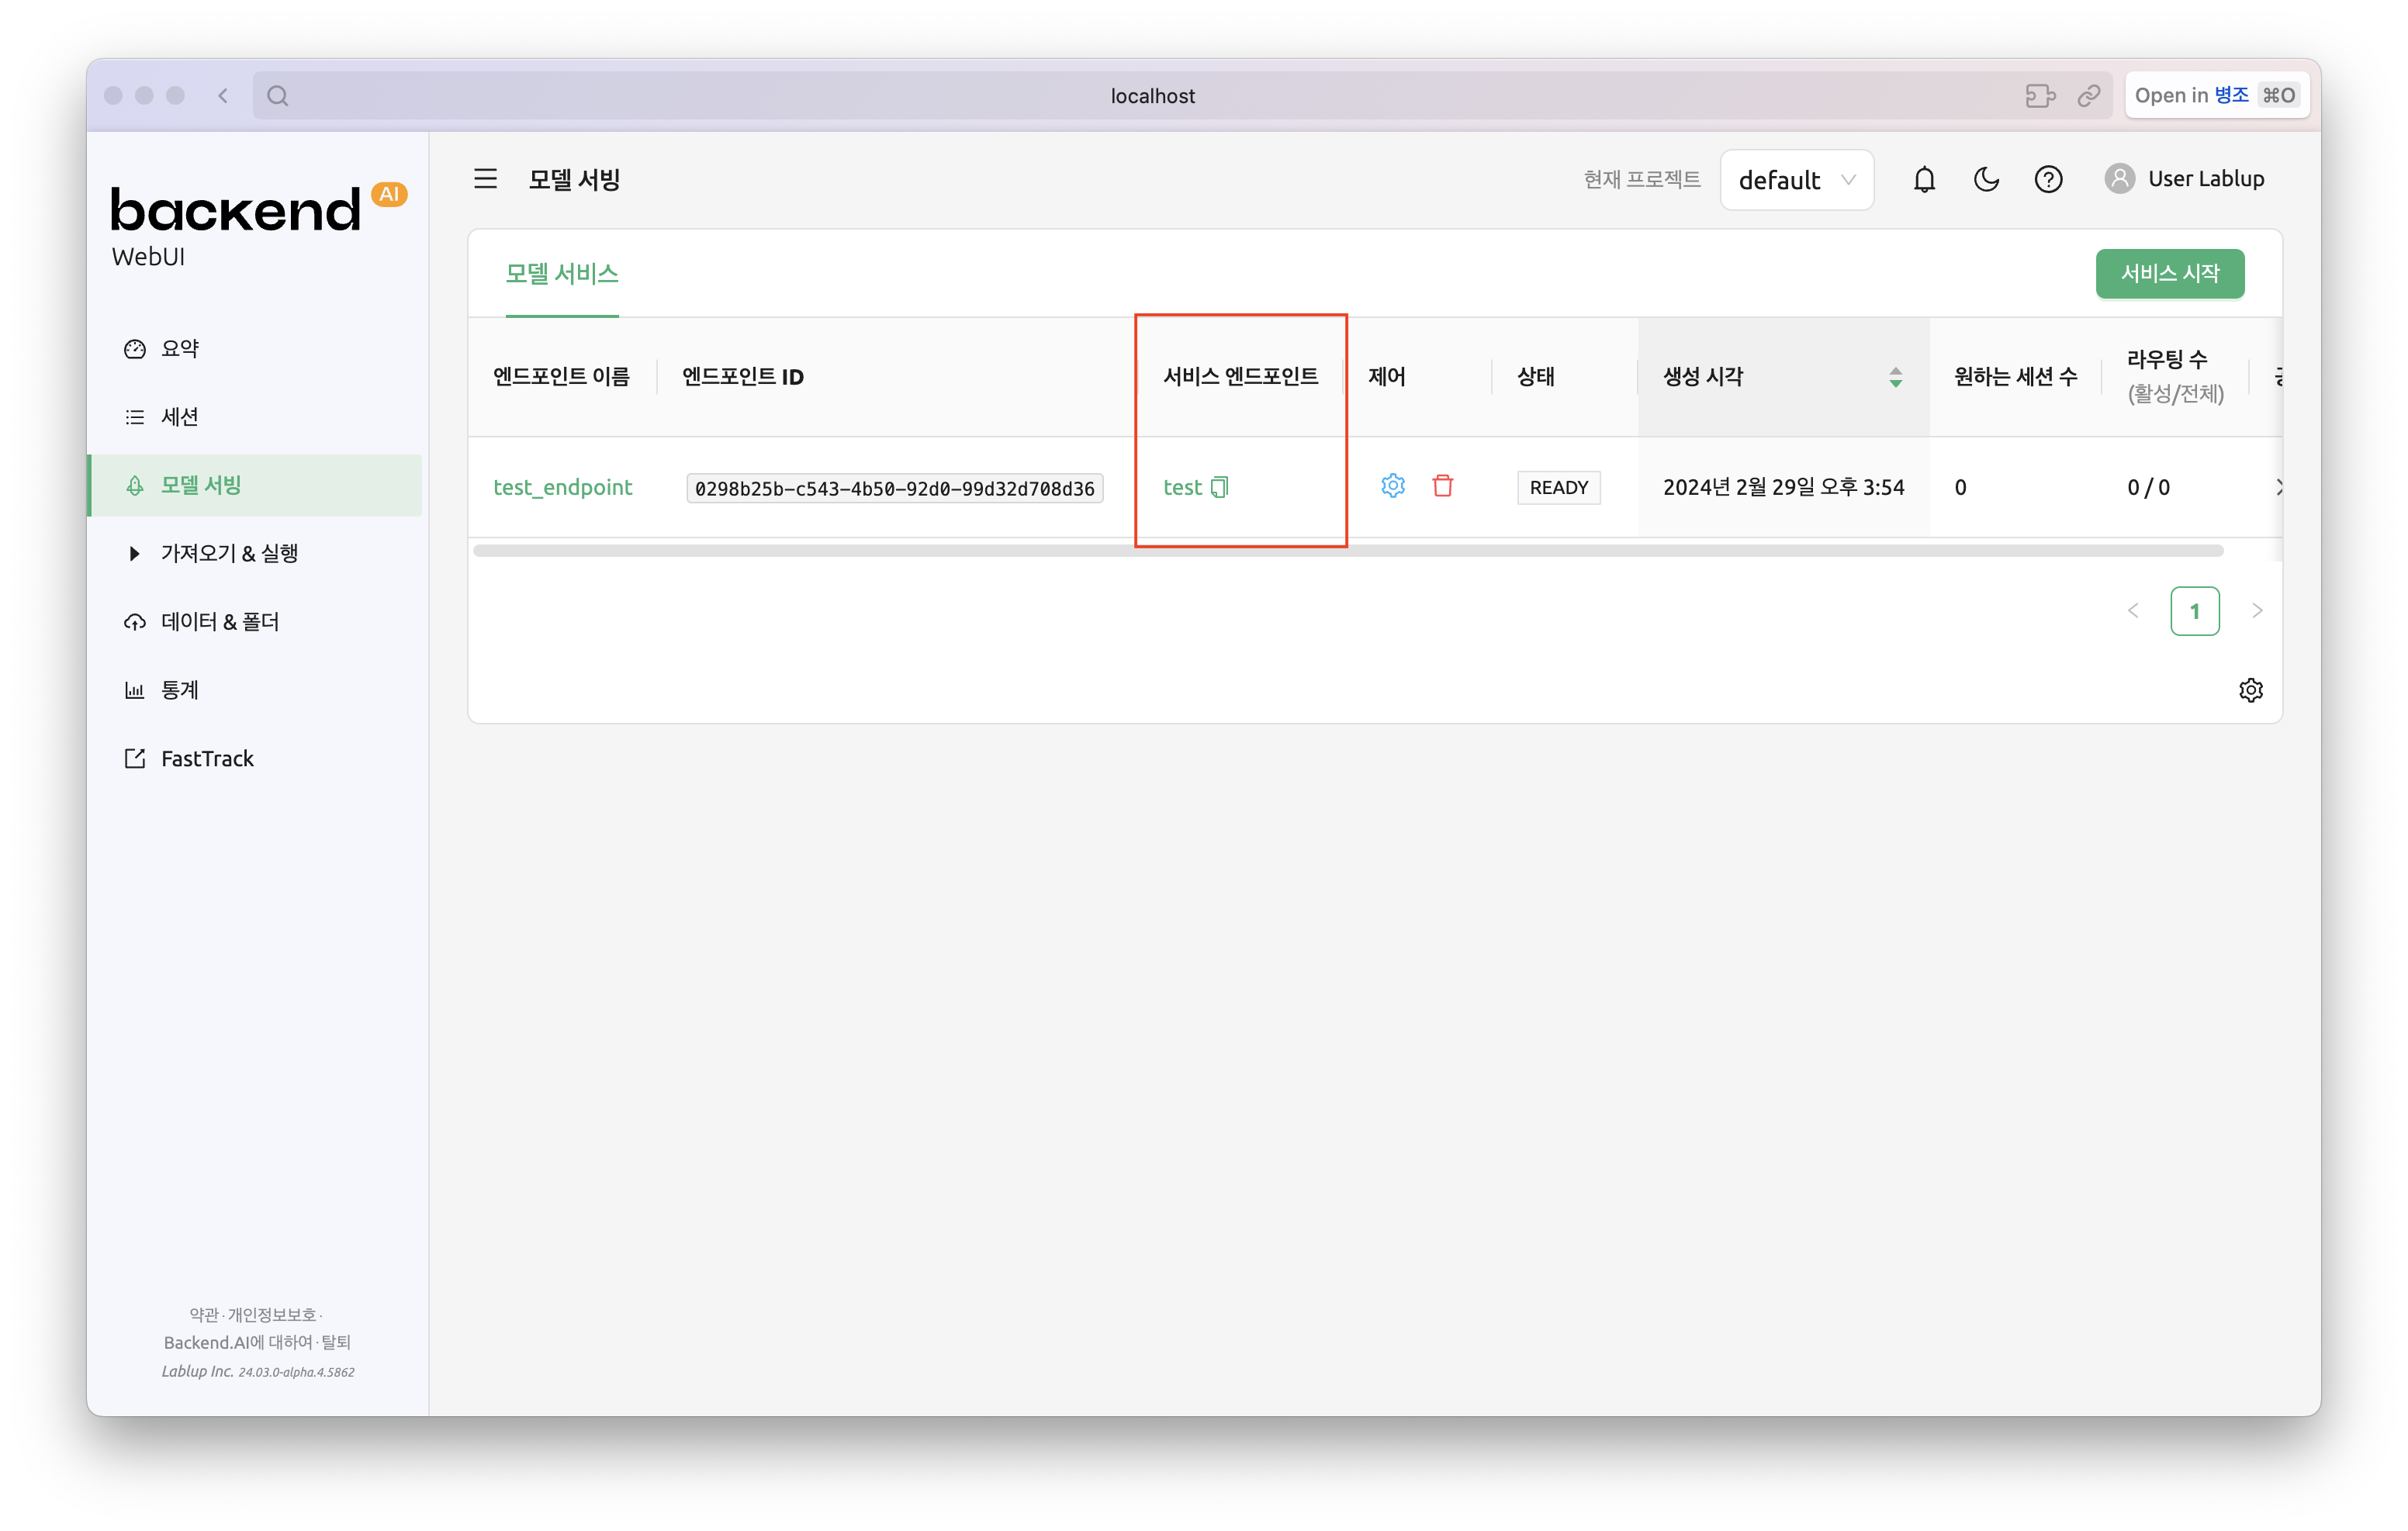
Task: Select the 모델 서비스 tab
Action: click(x=561, y=274)
